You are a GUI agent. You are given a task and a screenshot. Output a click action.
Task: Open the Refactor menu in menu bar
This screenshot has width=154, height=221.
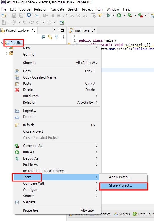click(x=40, y=9)
